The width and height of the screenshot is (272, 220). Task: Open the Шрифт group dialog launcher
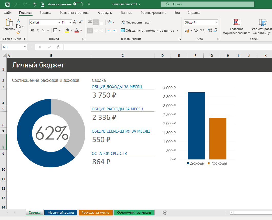tap(83, 39)
